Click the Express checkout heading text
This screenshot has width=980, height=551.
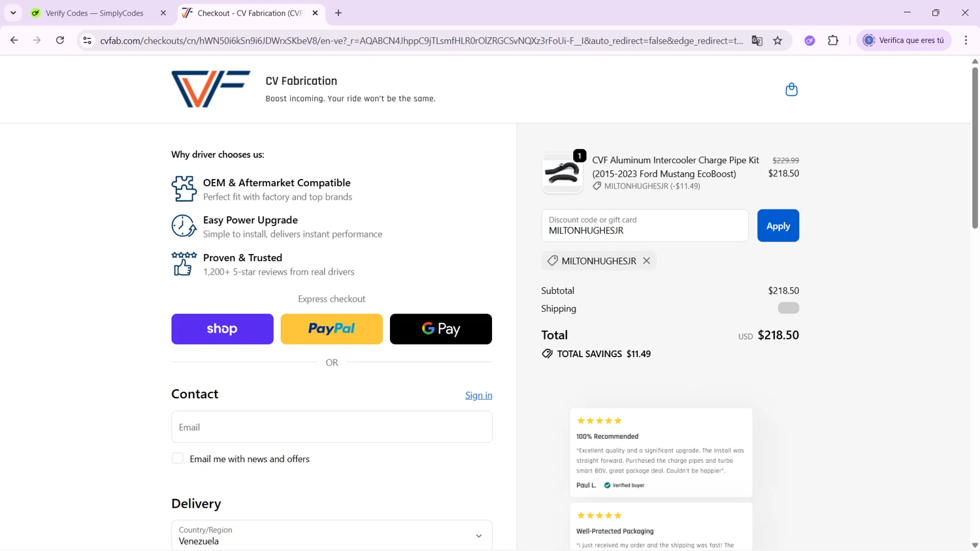click(331, 299)
